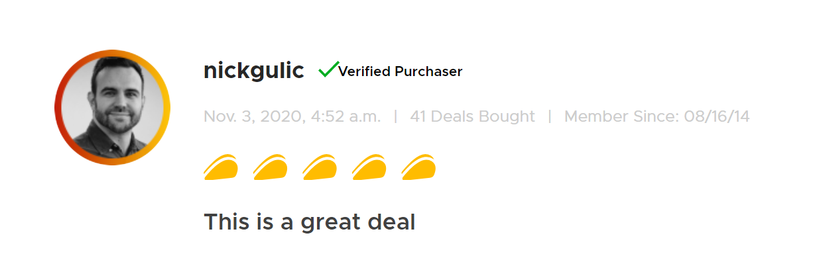
Task: Click the 41 Deals Bought text
Action: click(472, 117)
